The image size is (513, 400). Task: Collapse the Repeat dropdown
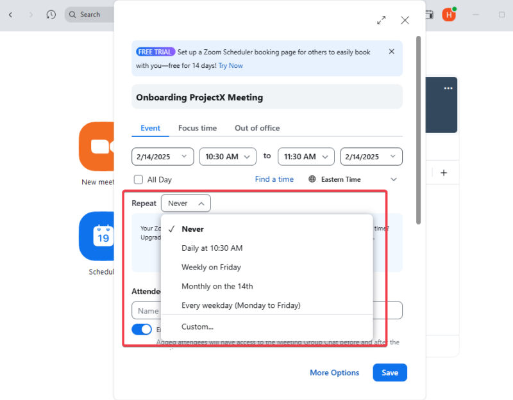(185, 203)
